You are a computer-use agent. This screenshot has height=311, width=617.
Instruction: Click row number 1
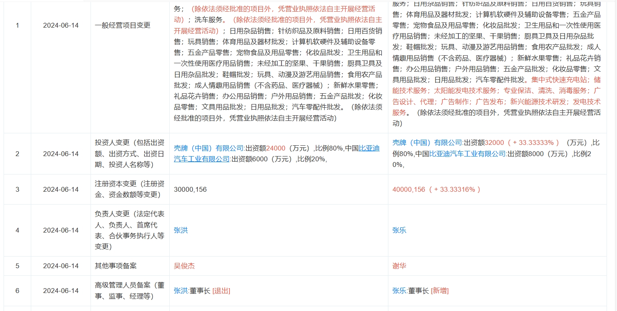click(17, 25)
